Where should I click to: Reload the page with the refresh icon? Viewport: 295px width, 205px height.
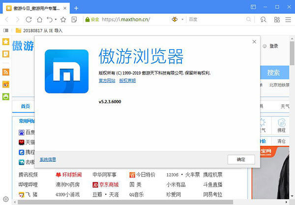(29, 20)
